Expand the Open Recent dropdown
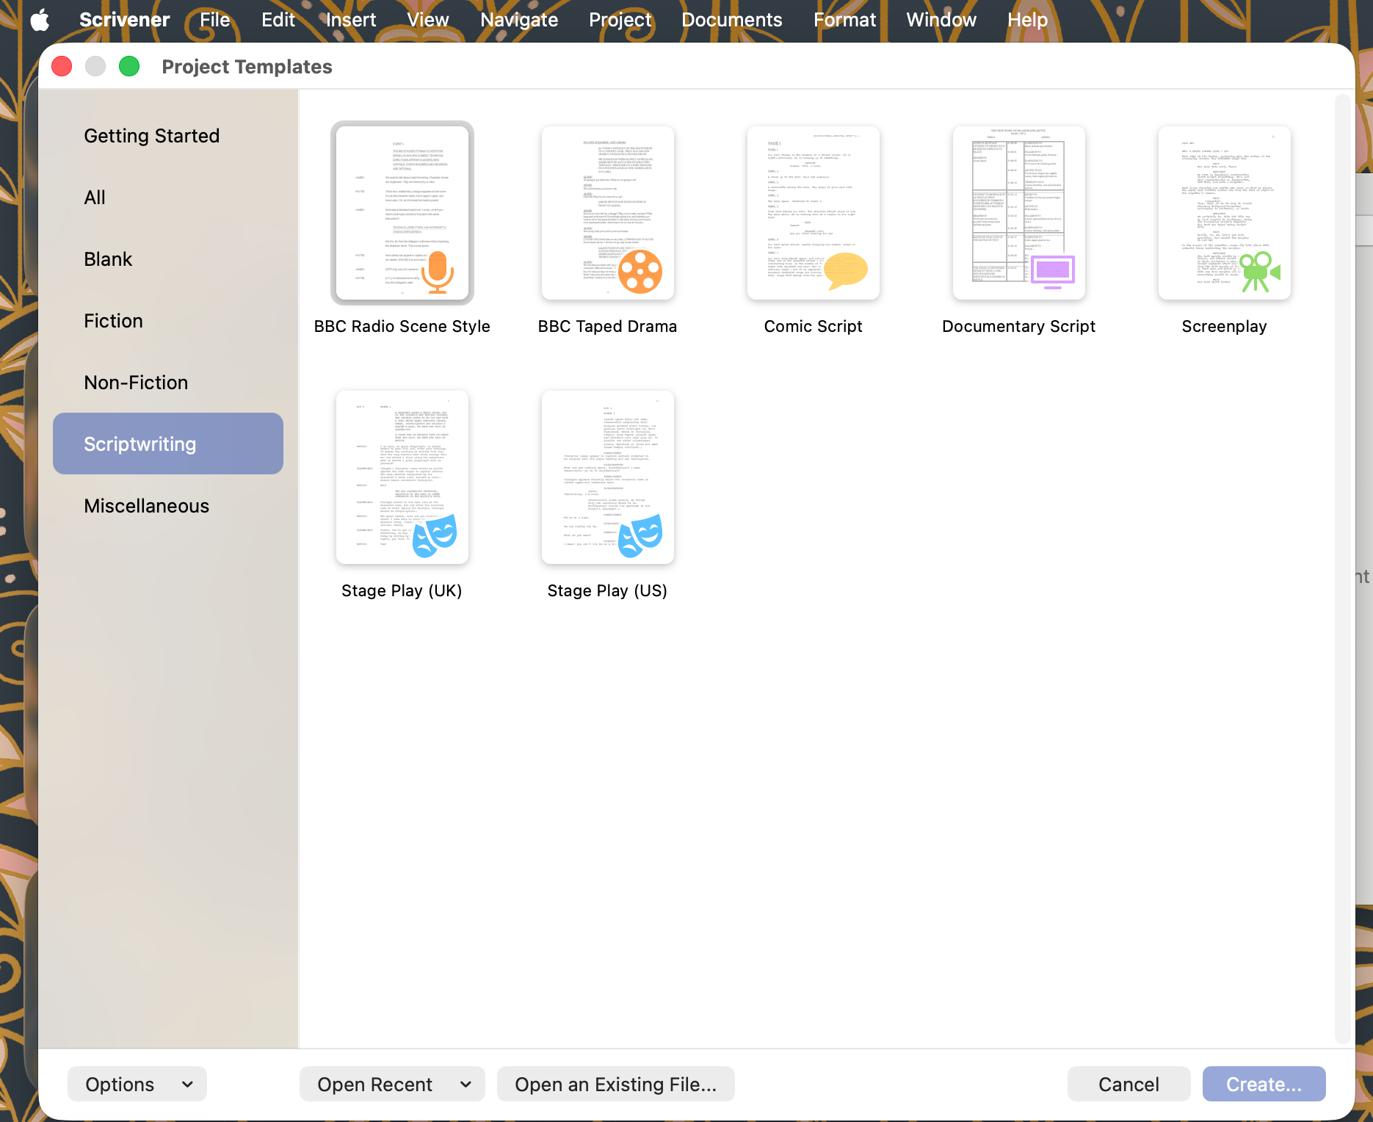 [392, 1085]
